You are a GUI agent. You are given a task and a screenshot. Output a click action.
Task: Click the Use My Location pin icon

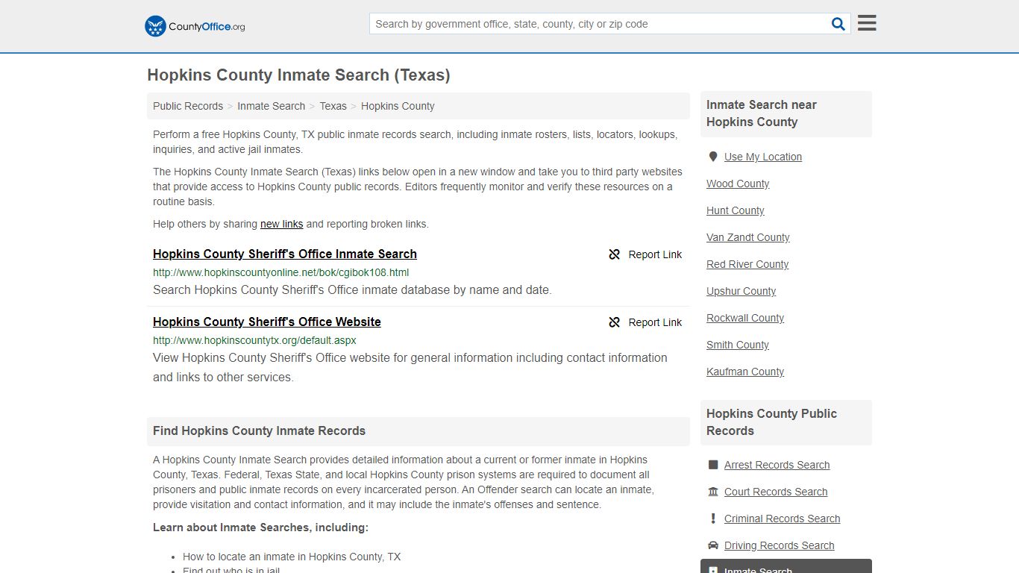pos(713,157)
